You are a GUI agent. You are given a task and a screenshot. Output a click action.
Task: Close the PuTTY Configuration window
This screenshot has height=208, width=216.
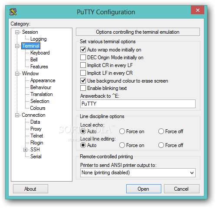197,10
